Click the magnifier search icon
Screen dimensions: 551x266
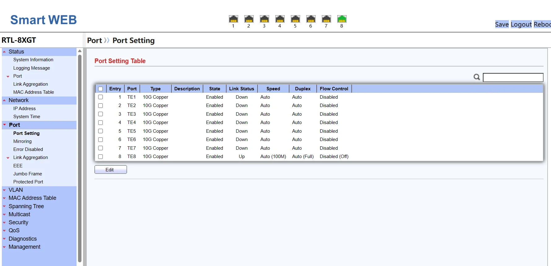tap(477, 77)
